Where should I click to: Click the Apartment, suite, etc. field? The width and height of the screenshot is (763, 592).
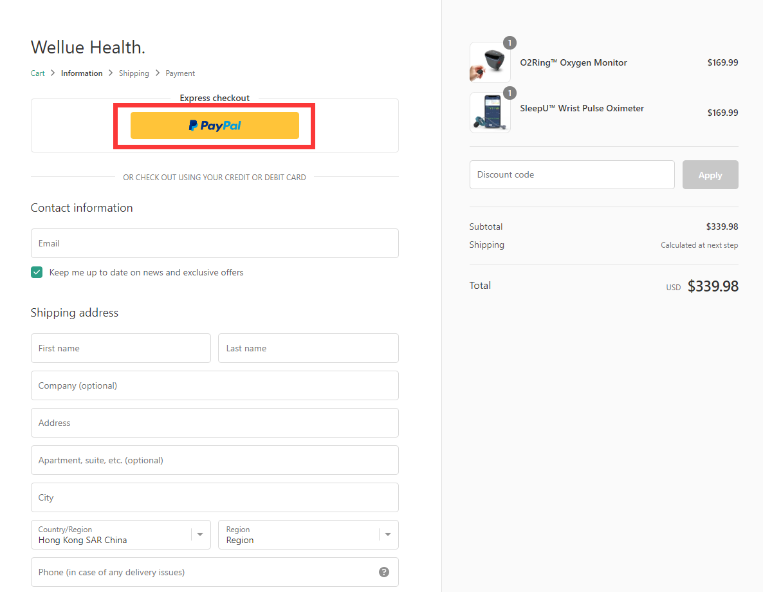(x=215, y=460)
